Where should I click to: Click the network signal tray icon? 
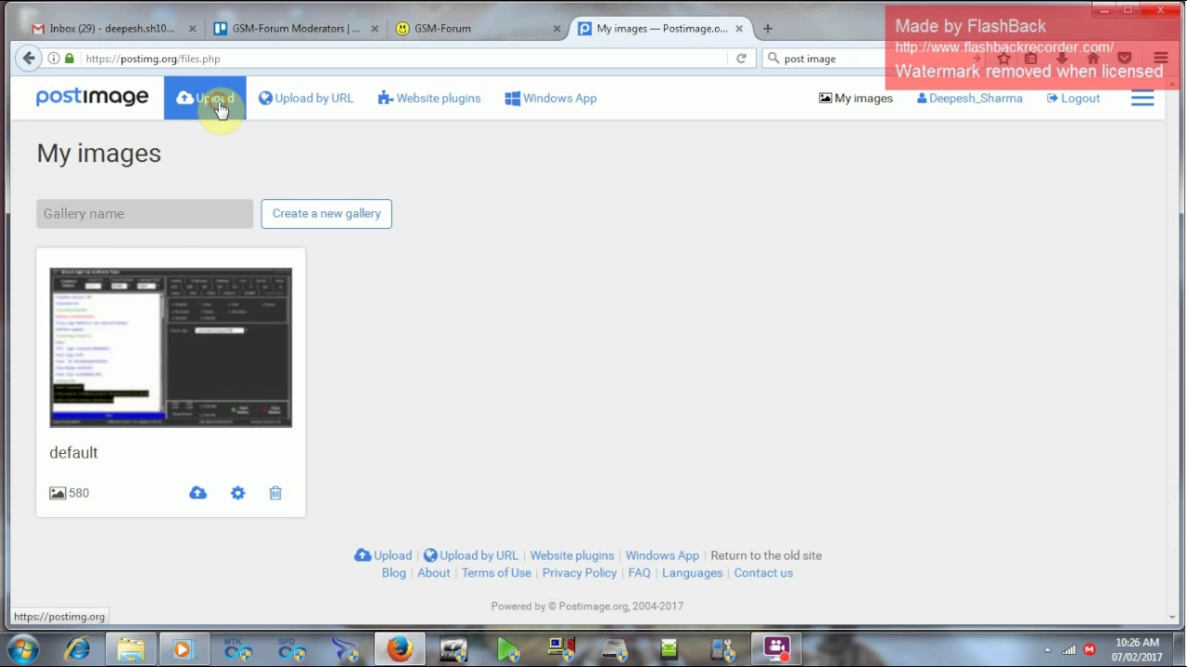pos(1069,650)
